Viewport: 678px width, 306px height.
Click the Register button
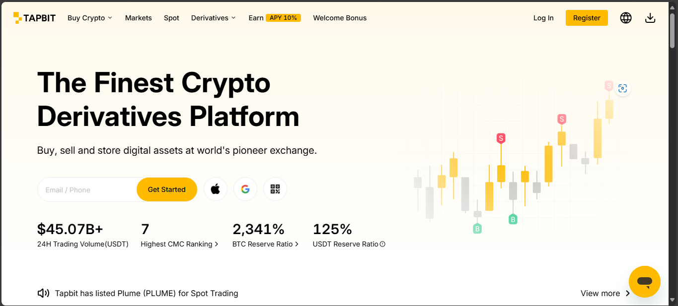(587, 18)
